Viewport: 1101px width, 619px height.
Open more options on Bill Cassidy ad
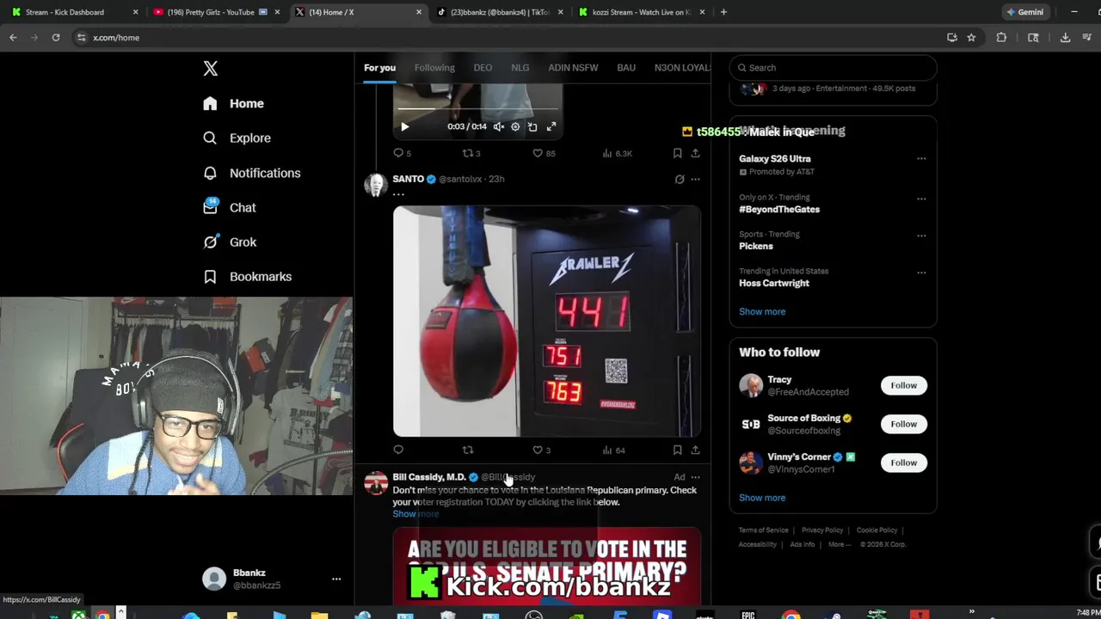click(695, 477)
